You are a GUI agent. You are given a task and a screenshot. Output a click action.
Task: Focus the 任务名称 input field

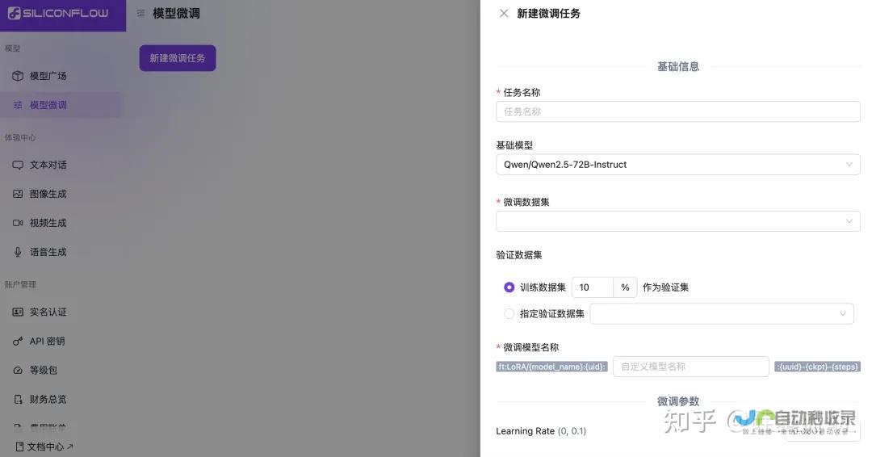pyautogui.click(x=678, y=111)
